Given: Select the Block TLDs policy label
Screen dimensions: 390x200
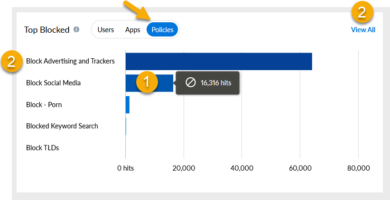Looking at the screenshot, I should tap(42, 148).
